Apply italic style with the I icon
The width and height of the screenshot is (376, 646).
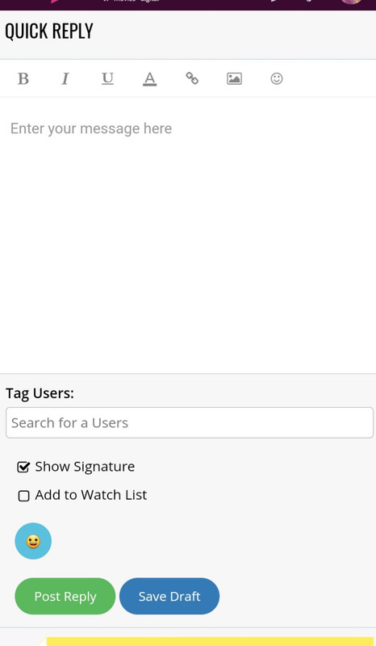[x=65, y=78]
